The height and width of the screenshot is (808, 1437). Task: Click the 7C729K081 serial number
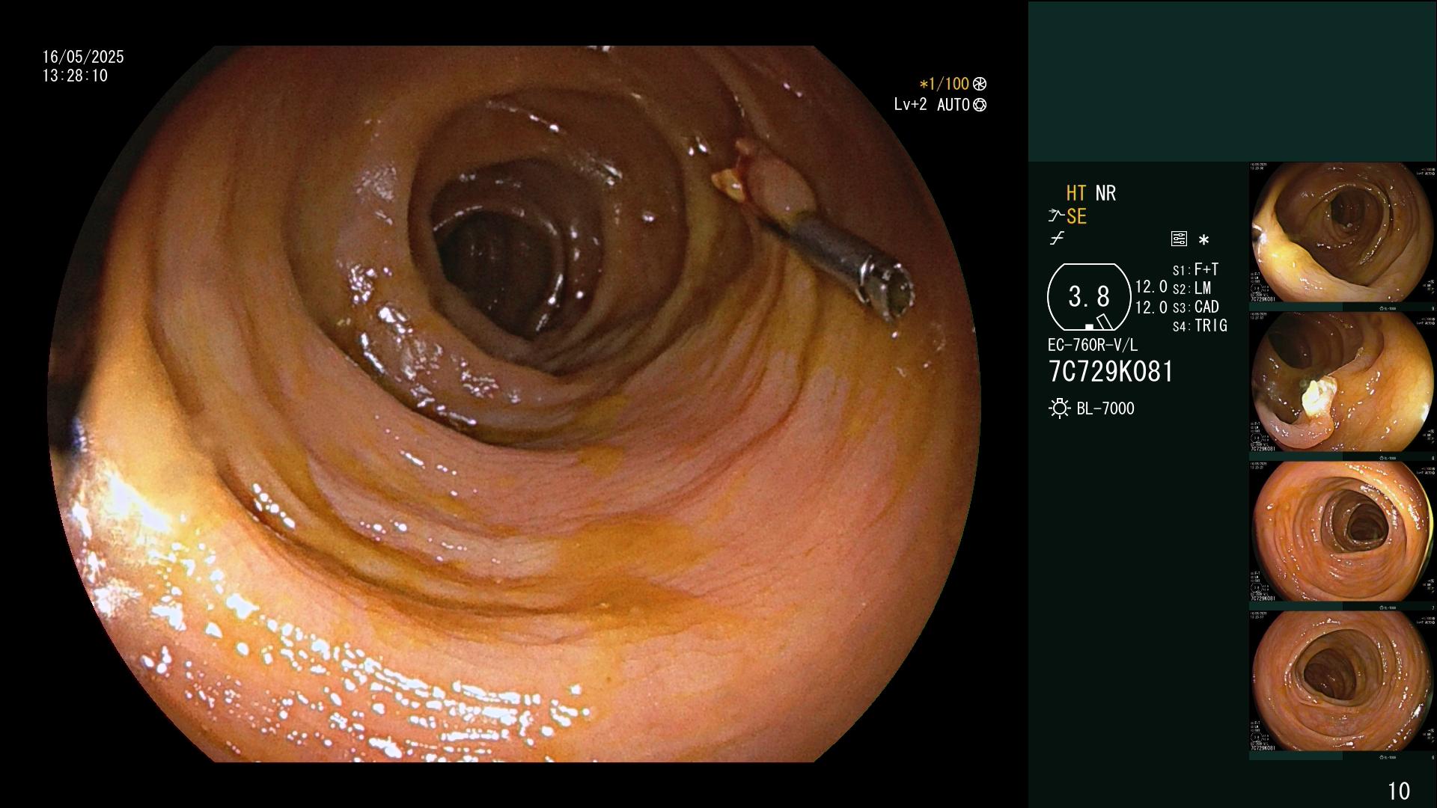tap(1111, 372)
